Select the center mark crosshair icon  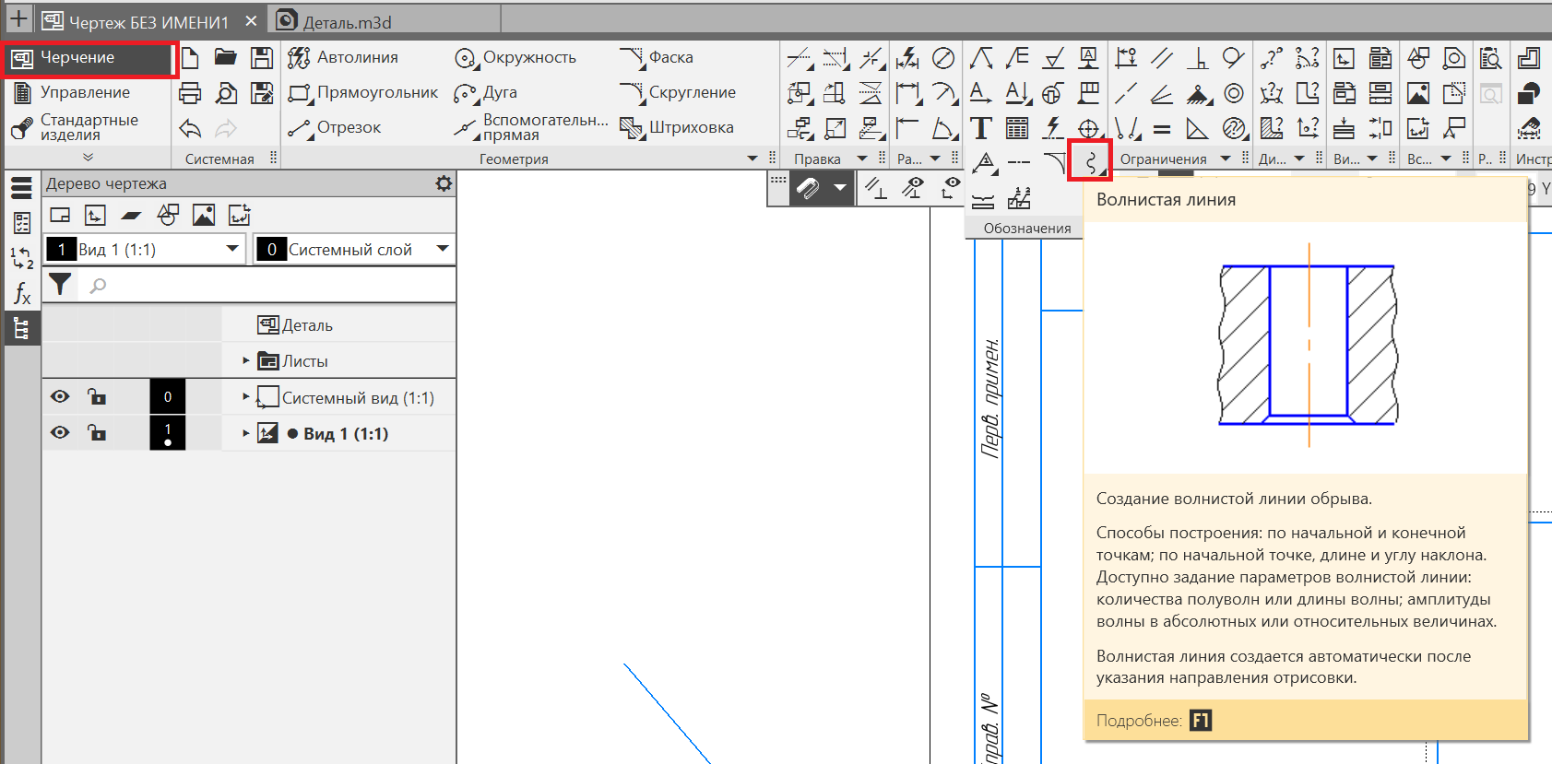[x=1089, y=128]
